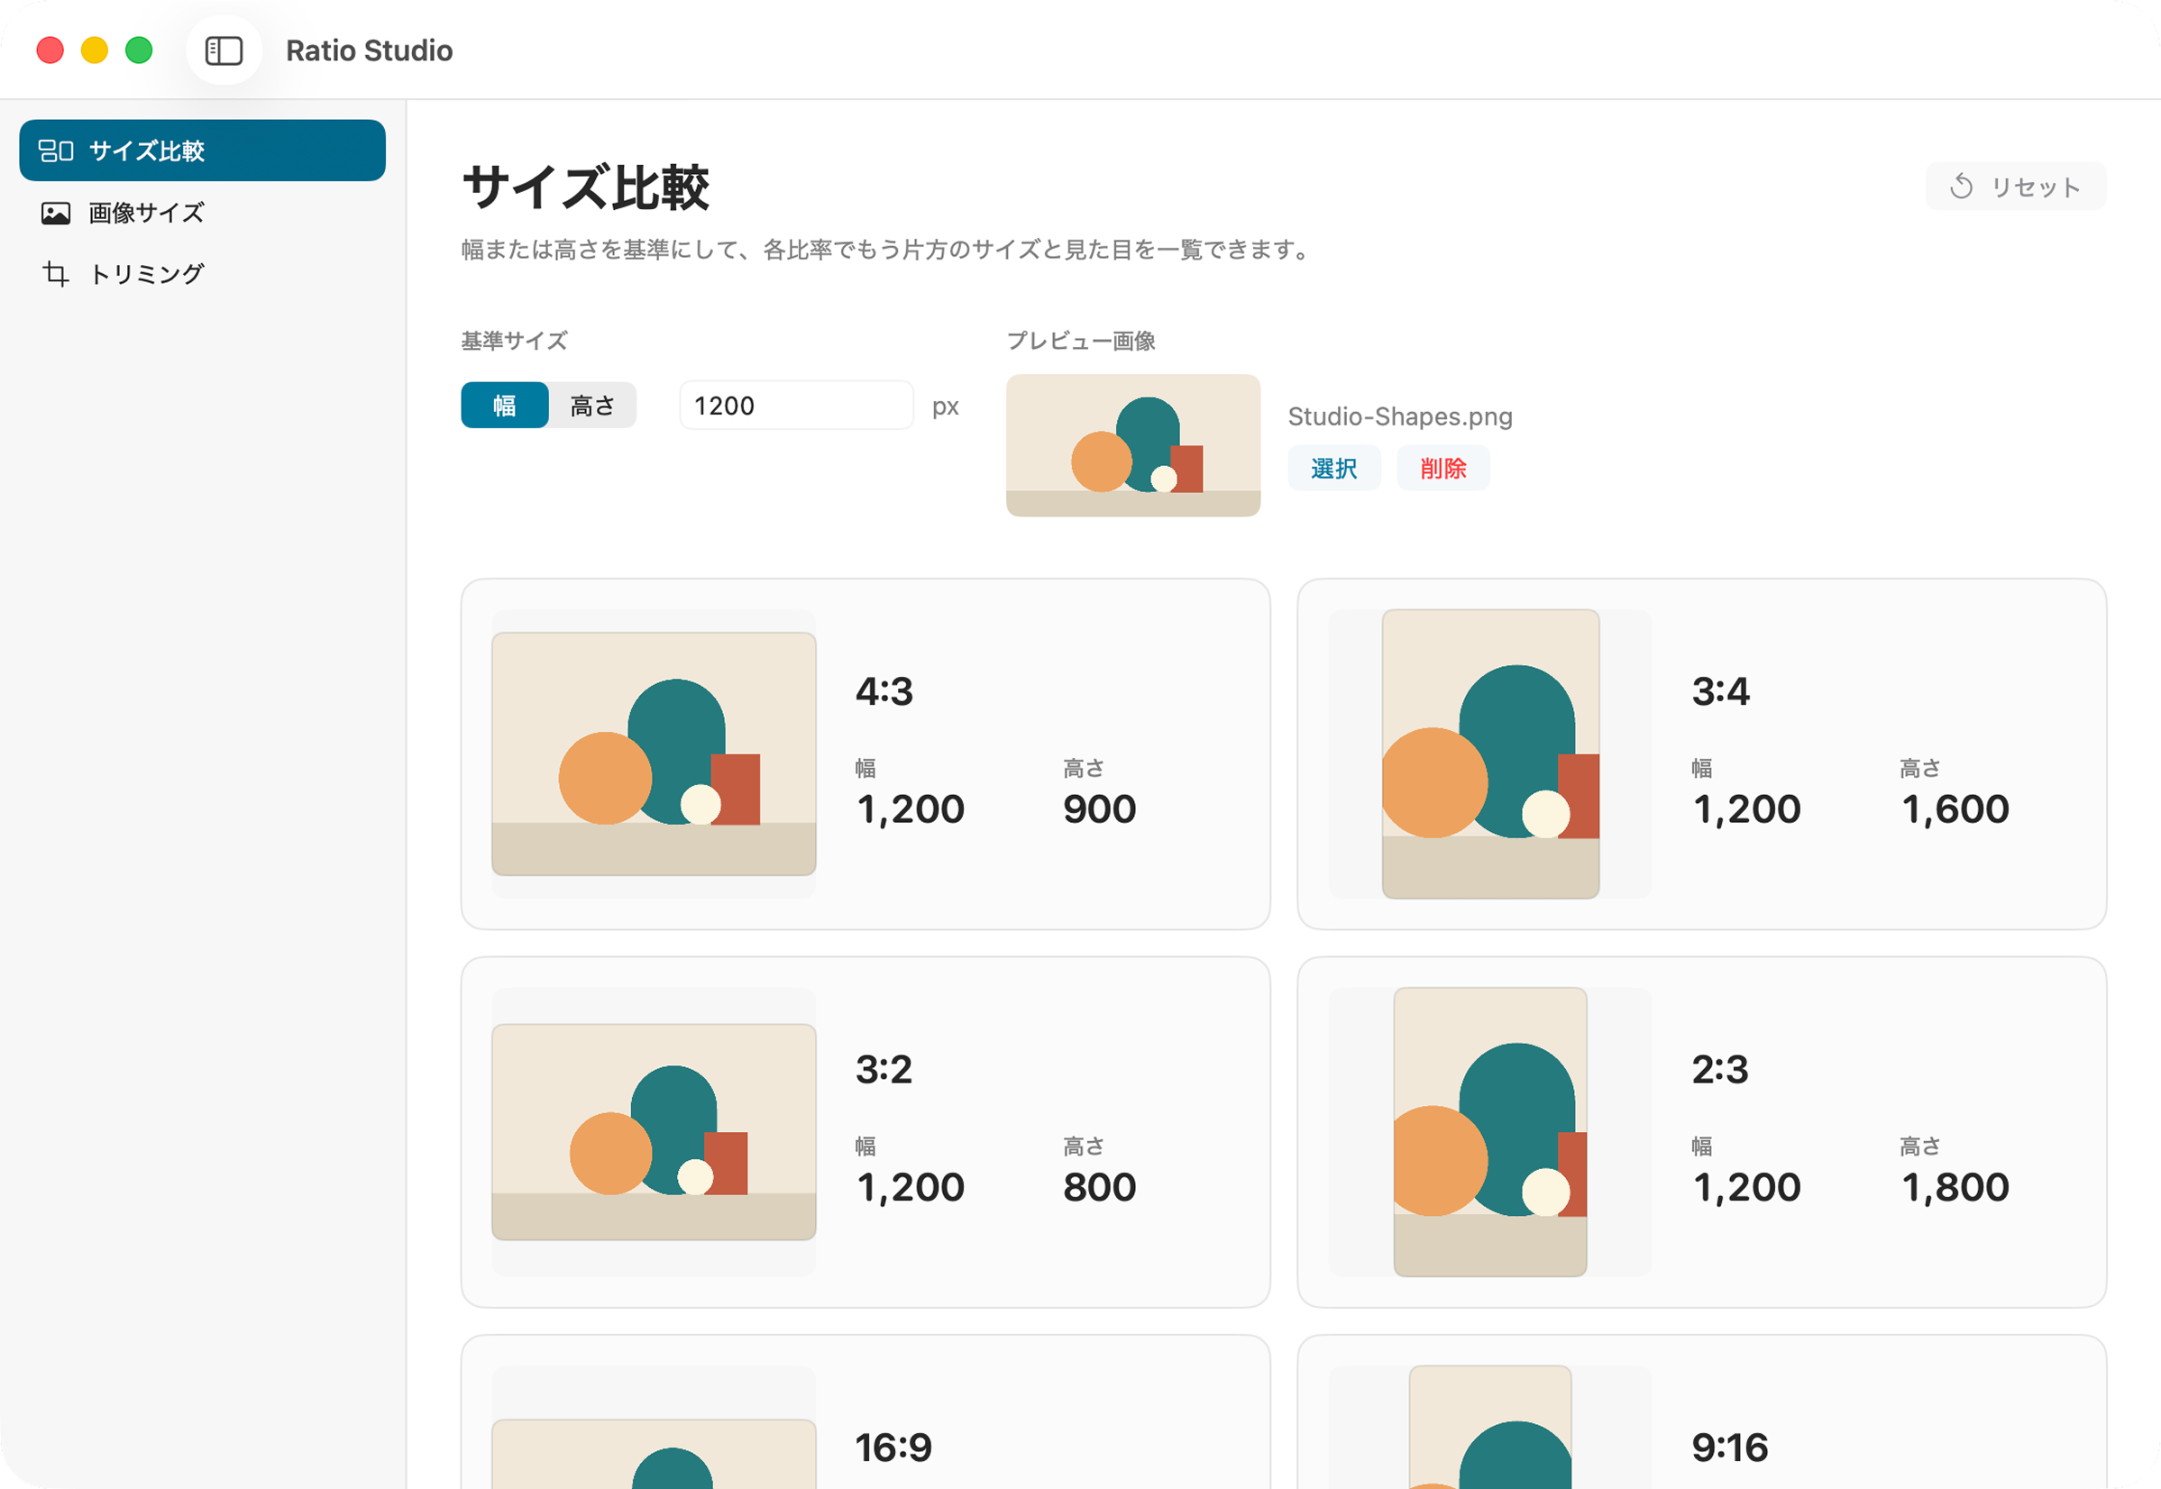Click the 画像サイズ picture icon
Screen dimensions: 2161x1489
tap(56, 213)
